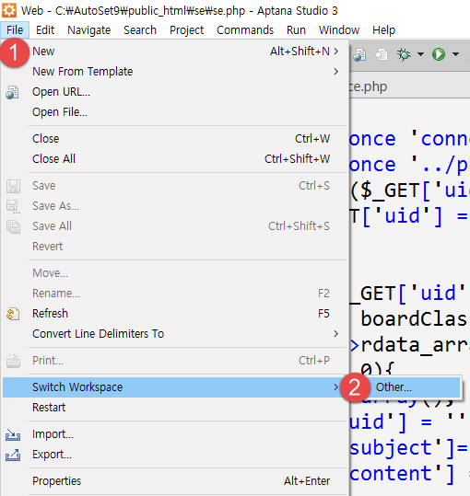Viewport: 470px width, 496px height.
Task: Open Properties entry
Action: (174, 481)
